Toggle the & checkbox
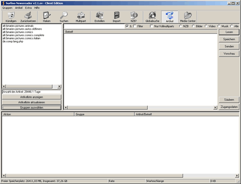Screen dimensions: 241x184 [x=127, y=26]
